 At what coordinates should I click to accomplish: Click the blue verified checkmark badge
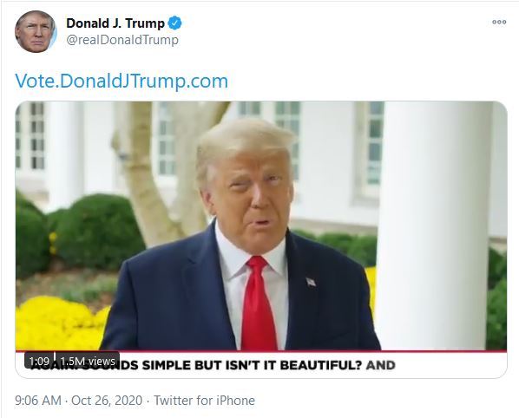(174, 23)
